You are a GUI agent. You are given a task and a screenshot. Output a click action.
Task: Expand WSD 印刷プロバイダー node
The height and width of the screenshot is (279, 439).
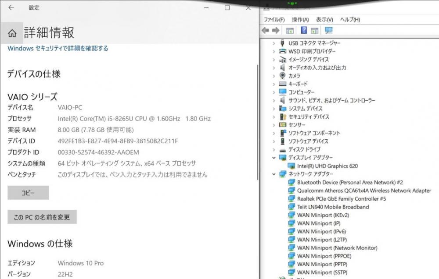pos(274,51)
